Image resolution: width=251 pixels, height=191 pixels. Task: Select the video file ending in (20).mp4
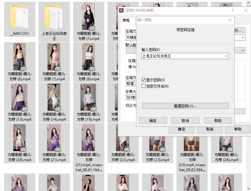coord(19,138)
